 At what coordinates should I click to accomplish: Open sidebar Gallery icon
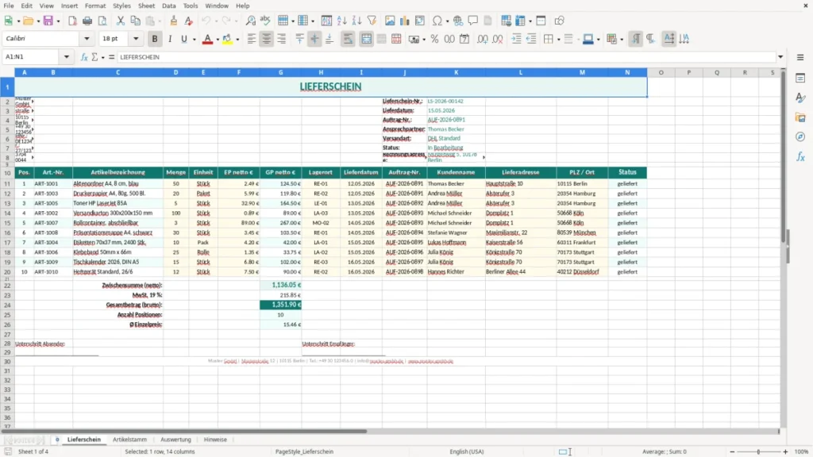tap(800, 117)
